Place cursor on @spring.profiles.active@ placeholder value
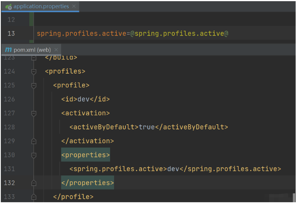Screen dimensions: 296x203 click(x=180, y=33)
